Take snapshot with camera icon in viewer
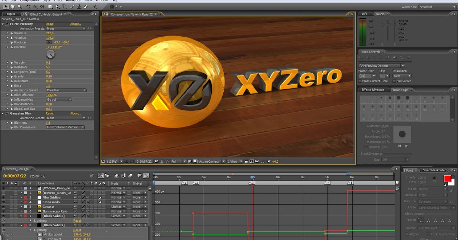The width and height of the screenshot is (458, 240). click(157, 162)
